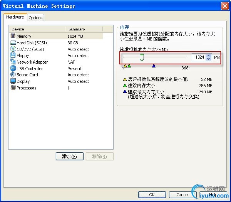This screenshot has height=202, width=231.
Task: Click the 移除(R) remove button
Action: point(100,156)
